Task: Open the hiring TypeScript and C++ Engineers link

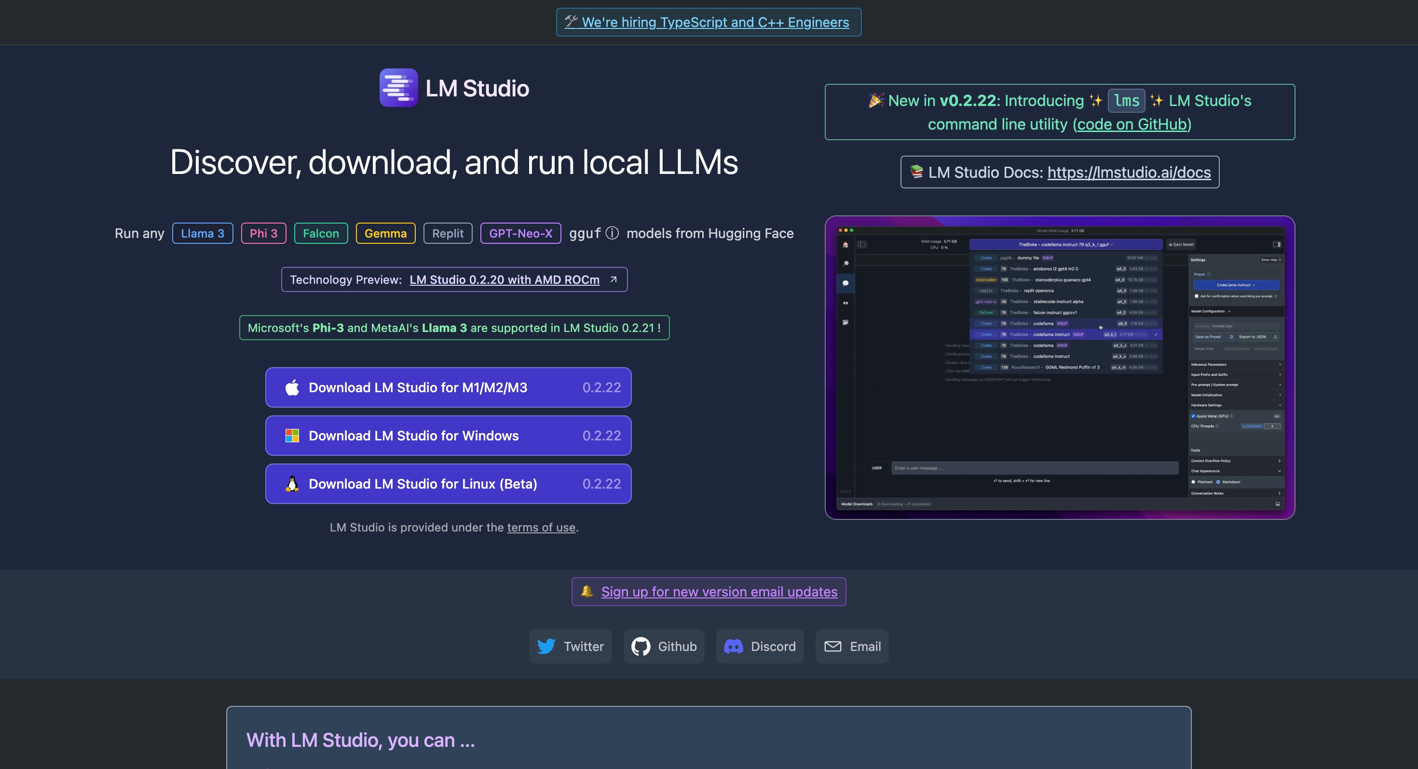Action: coord(714,23)
